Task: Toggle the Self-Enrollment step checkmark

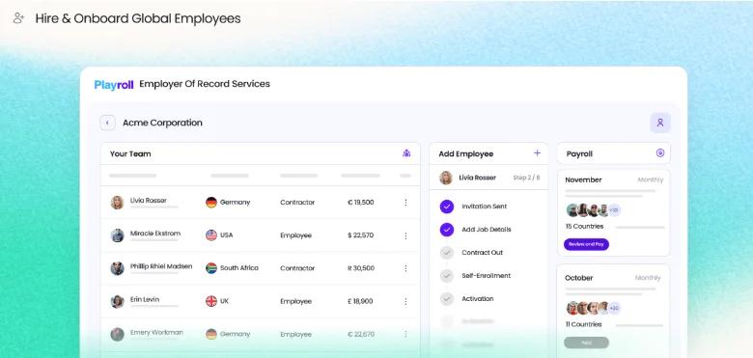Action: coord(447,276)
